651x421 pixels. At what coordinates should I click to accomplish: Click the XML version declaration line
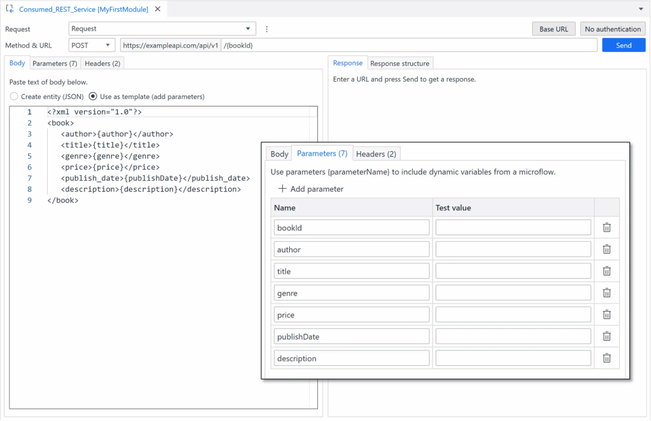tap(95, 112)
